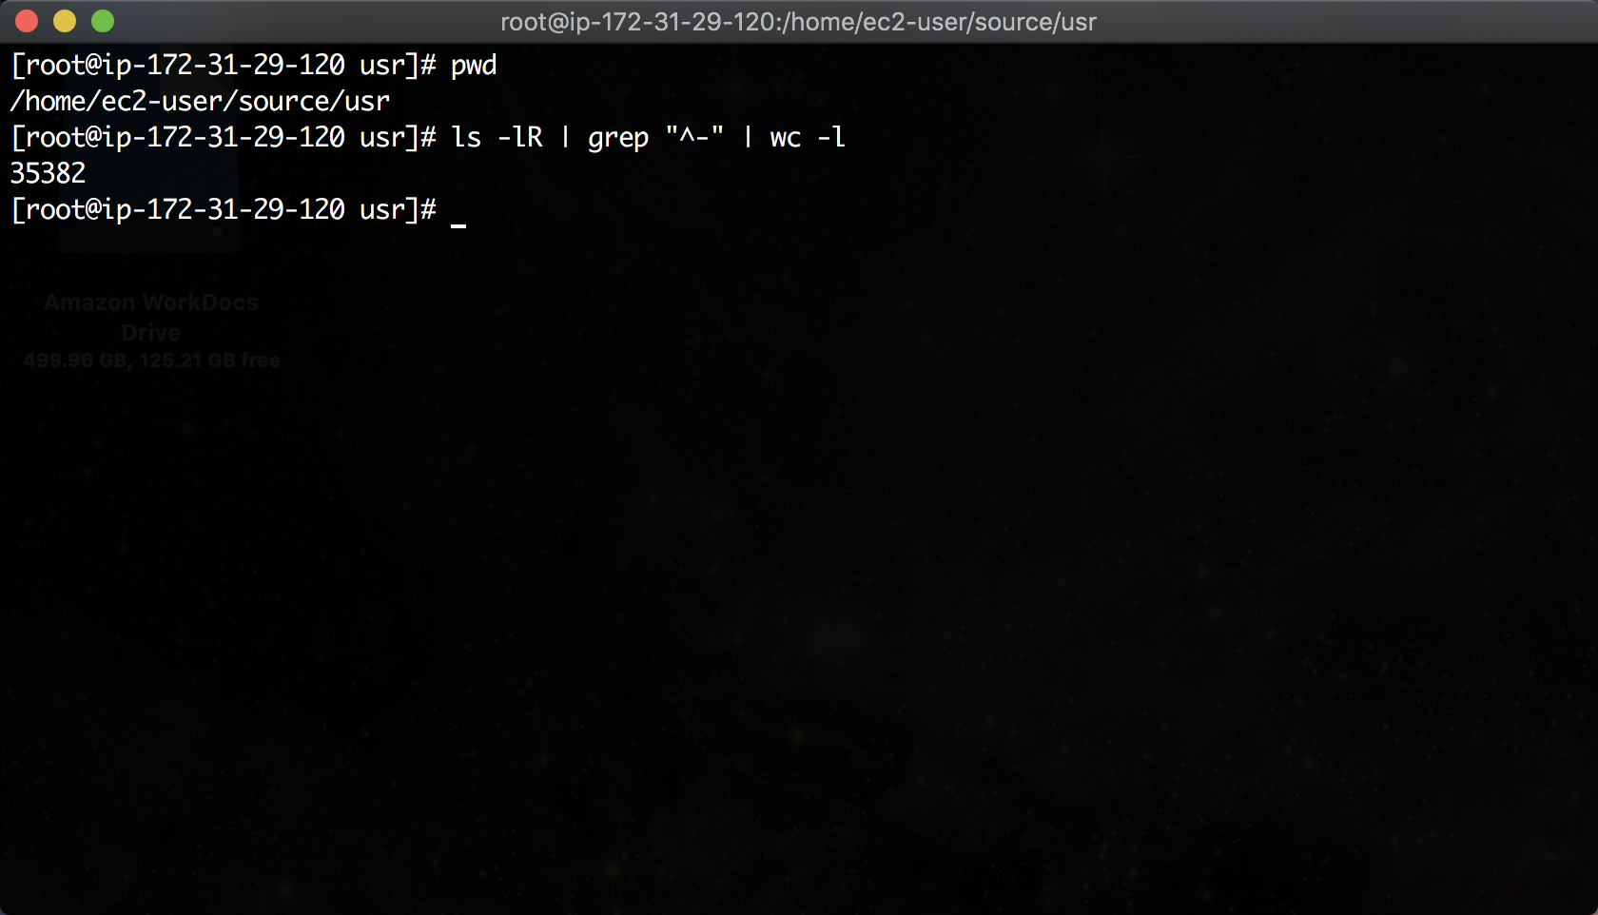Image resolution: width=1598 pixels, height=915 pixels.
Task: Click the red close window button
Action: (x=27, y=21)
